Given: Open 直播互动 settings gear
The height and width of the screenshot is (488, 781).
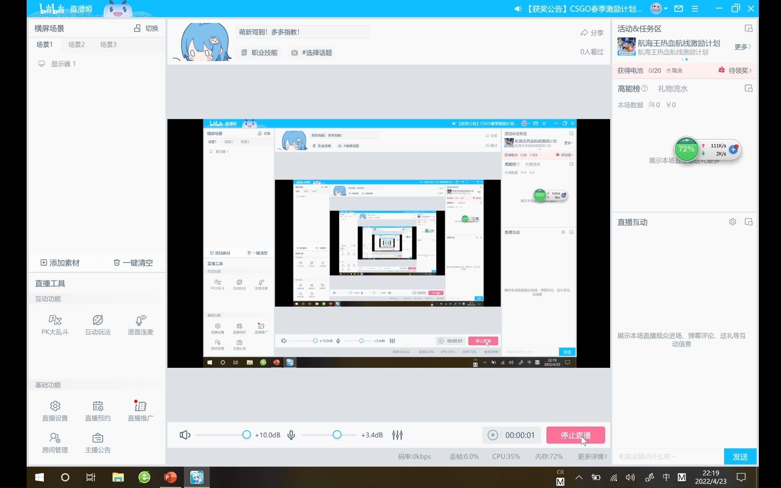Looking at the screenshot, I should 733,222.
